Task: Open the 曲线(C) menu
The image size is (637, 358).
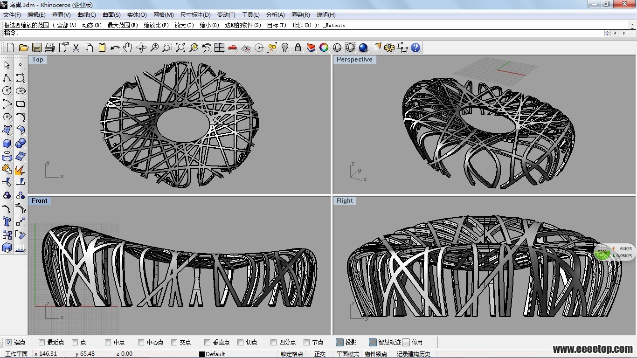Action: [x=87, y=15]
